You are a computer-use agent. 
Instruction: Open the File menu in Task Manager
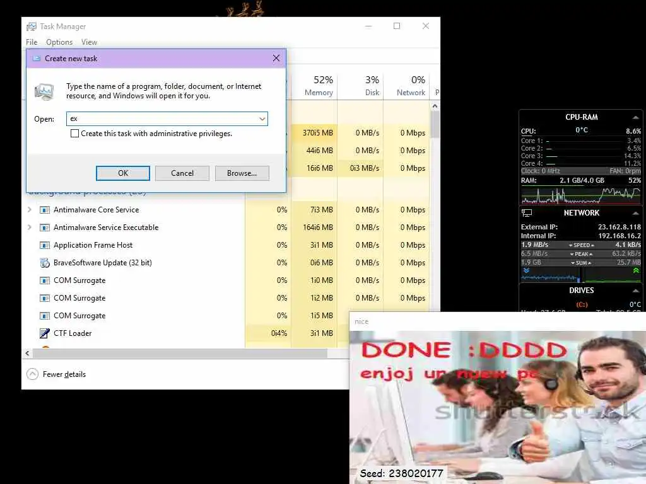[x=32, y=42]
